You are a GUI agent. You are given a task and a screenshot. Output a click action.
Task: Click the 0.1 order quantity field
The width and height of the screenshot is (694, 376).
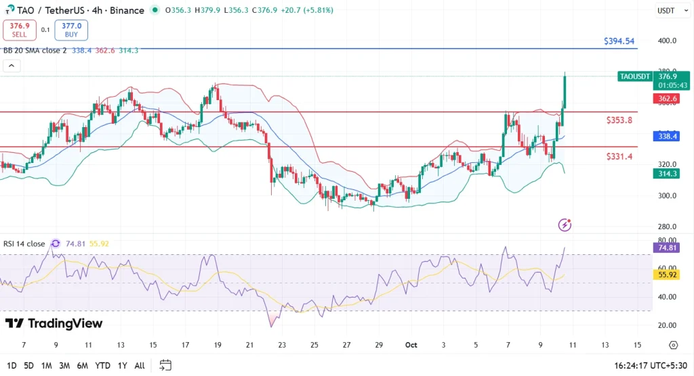coord(45,30)
